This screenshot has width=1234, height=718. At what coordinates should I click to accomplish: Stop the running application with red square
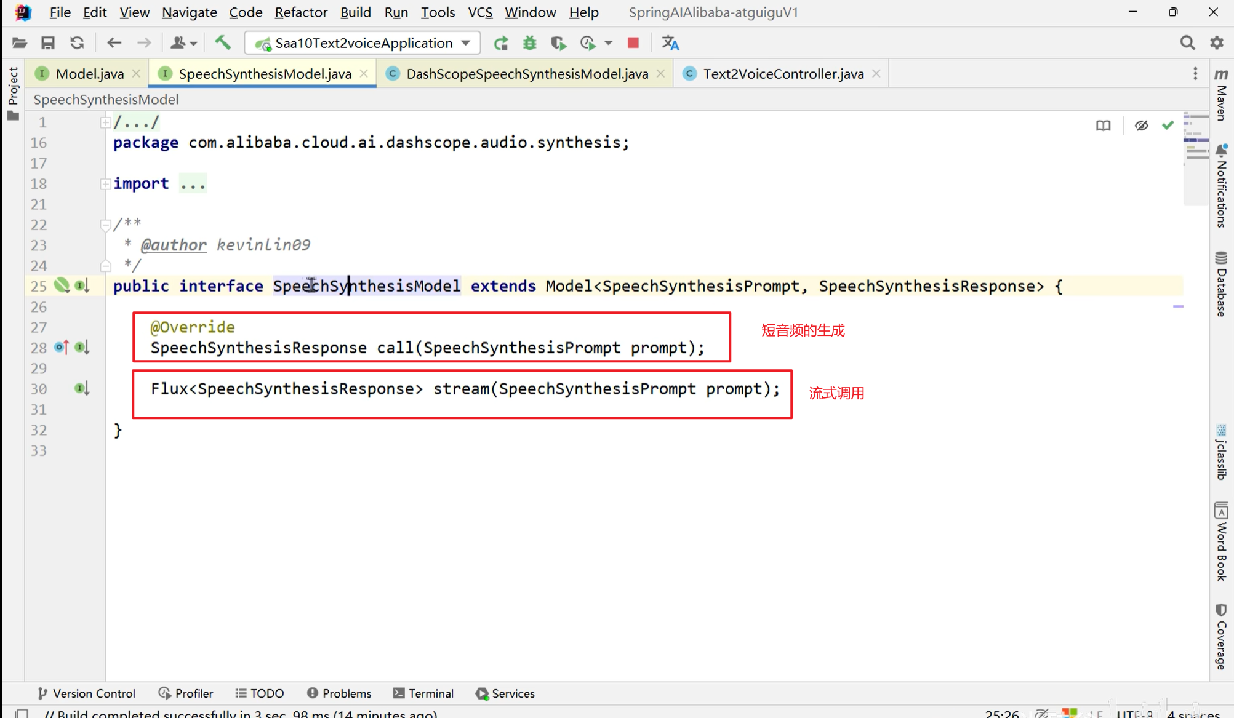tap(633, 42)
